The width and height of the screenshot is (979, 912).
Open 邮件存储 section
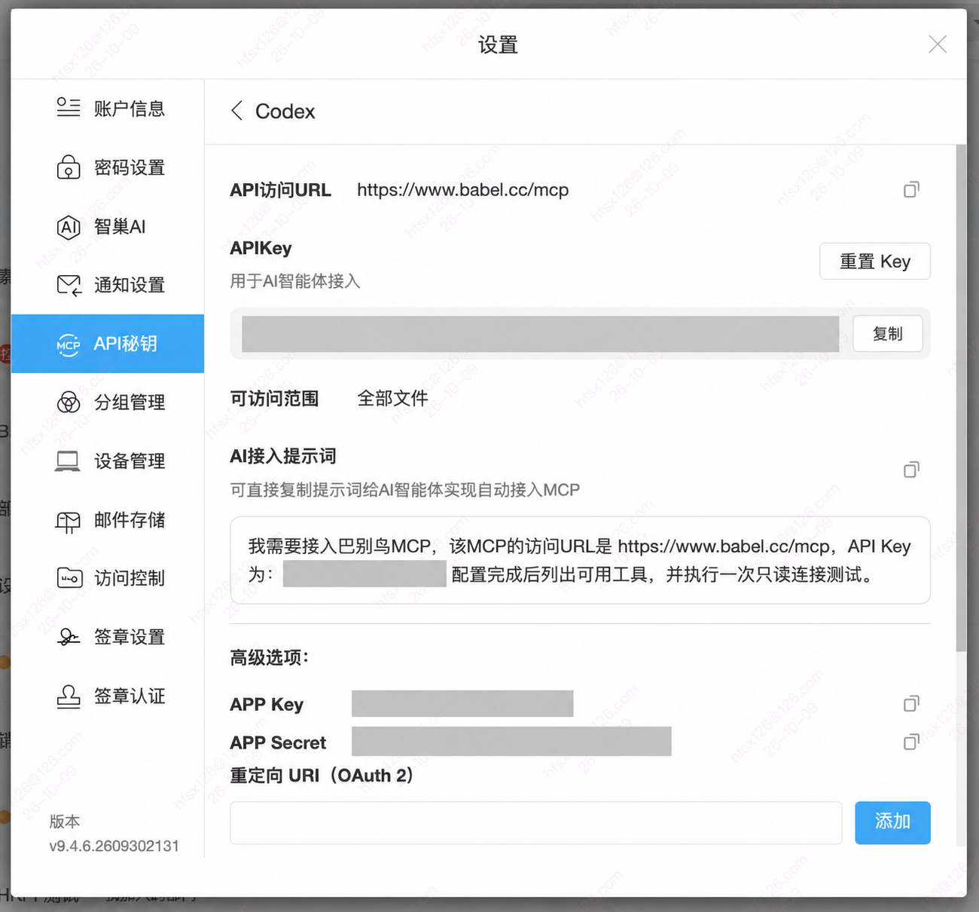click(108, 520)
